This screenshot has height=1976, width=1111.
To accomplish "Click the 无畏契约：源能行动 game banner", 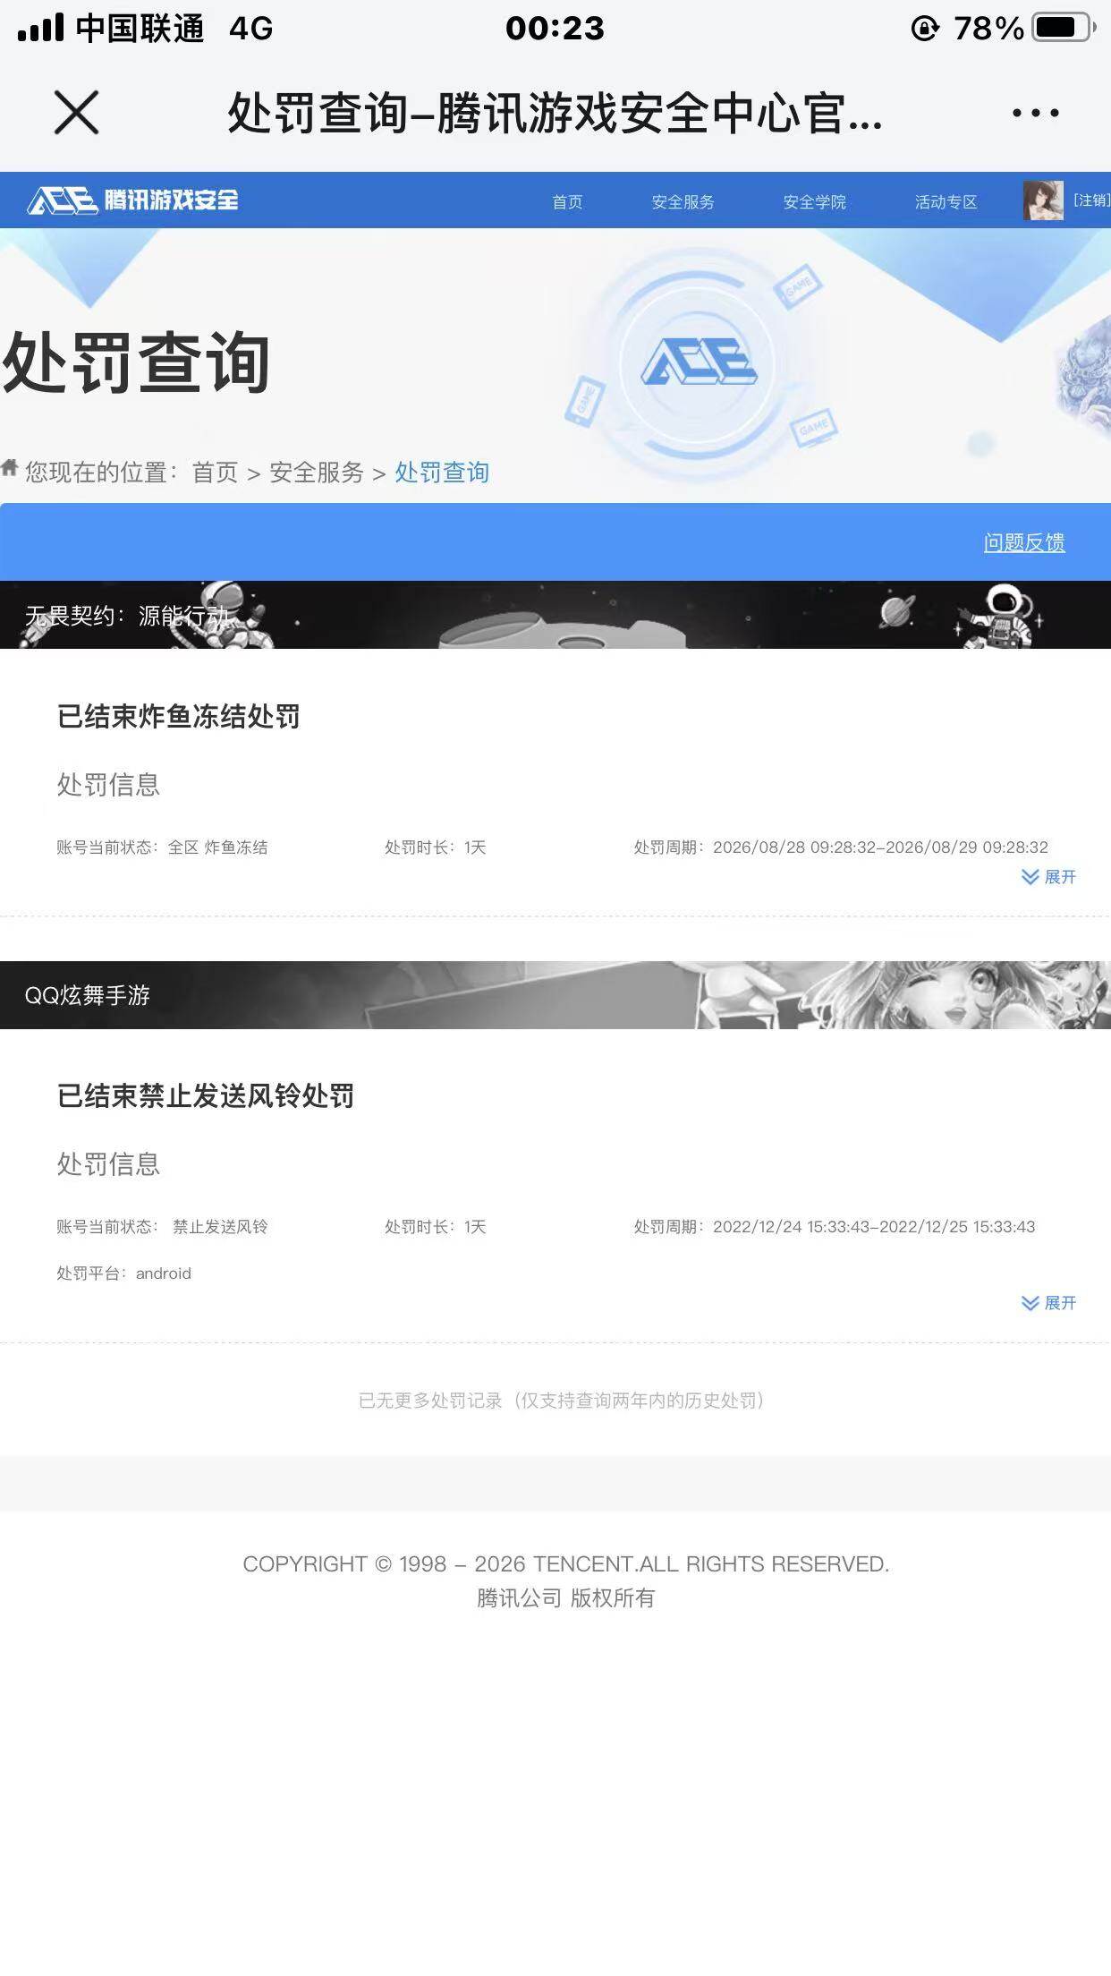I will [555, 615].
